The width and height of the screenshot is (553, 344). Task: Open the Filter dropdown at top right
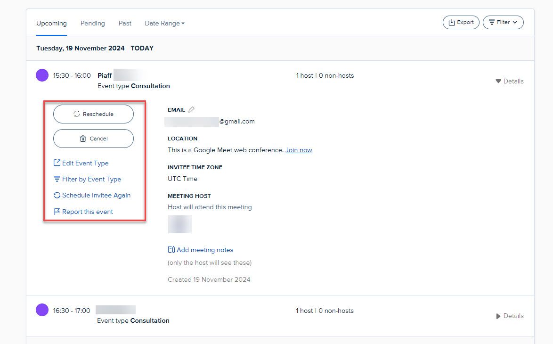point(503,22)
